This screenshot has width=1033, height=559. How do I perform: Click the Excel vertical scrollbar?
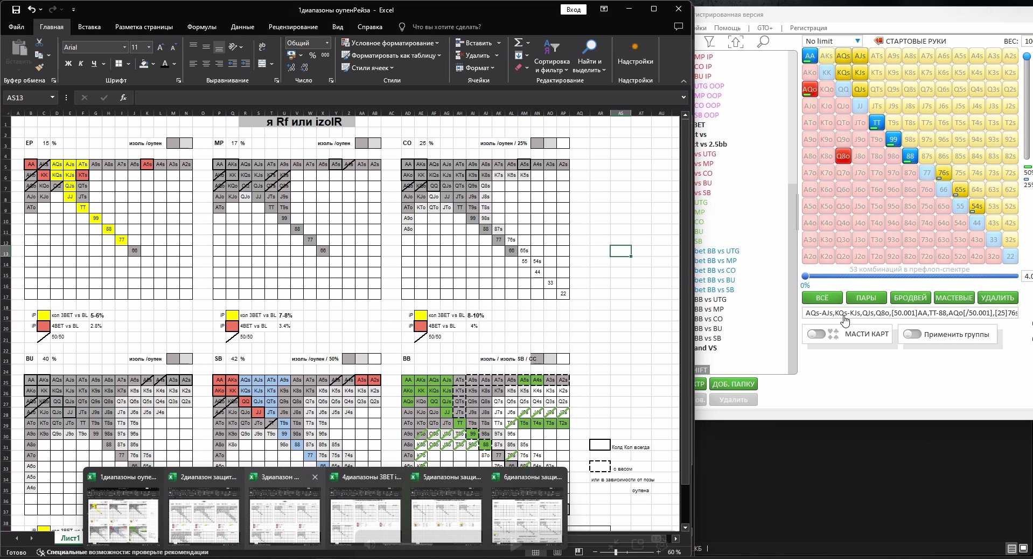(x=685, y=321)
